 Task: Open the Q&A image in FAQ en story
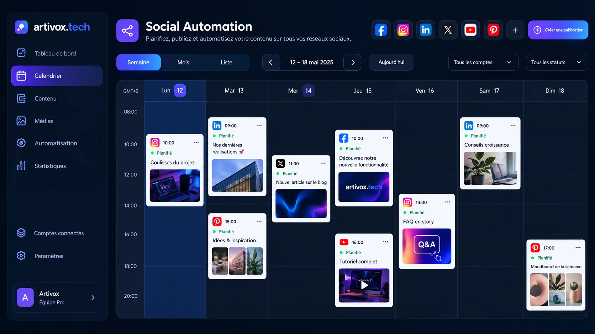click(427, 246)
